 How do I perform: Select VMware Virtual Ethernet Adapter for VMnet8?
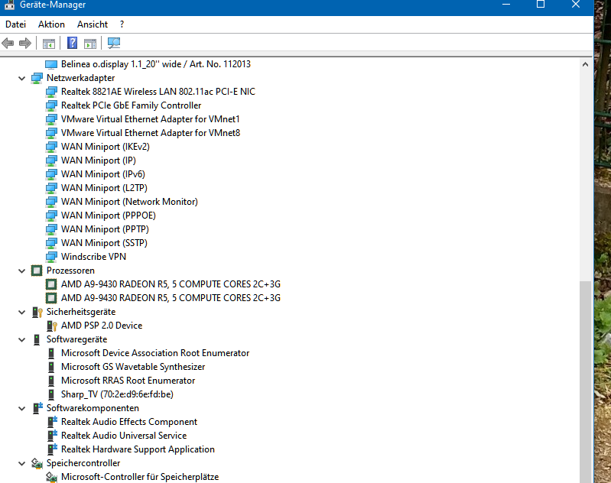click(151, 133)
